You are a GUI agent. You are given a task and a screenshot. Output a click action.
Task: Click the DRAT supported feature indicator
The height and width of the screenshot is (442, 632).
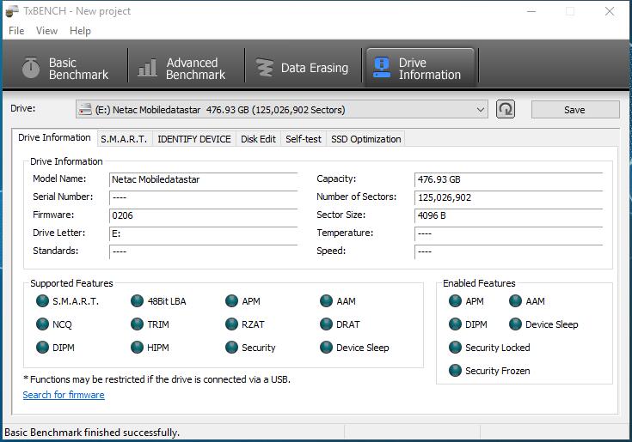click(x=326, y=324)
